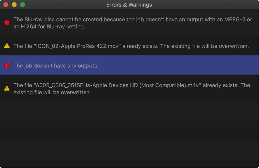Click the yellow warning triangle for ICON_02 file

click(7, 46)
